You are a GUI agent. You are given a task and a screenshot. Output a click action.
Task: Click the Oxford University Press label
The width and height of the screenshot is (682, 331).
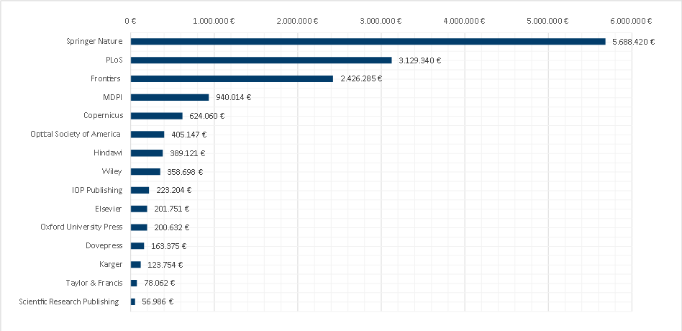81,227
